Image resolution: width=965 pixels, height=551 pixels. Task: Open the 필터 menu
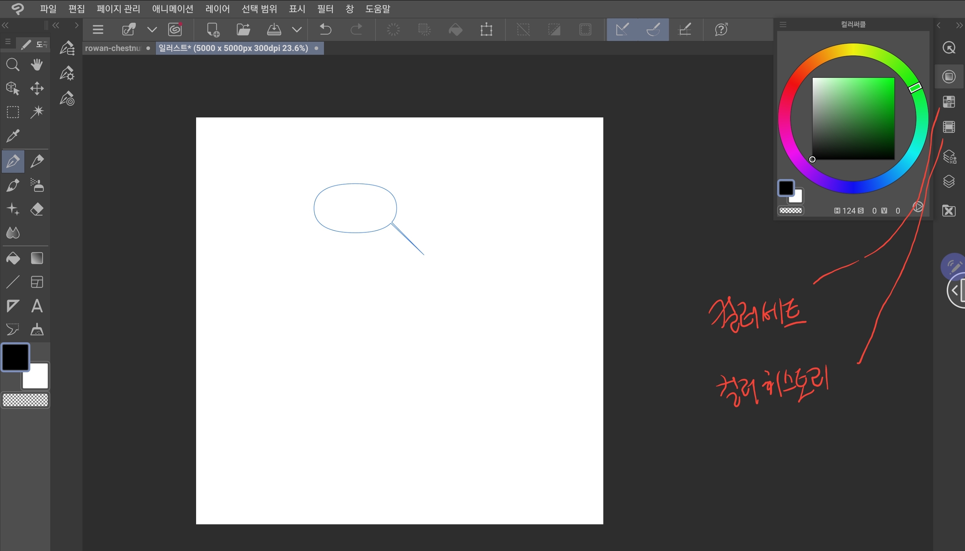pyautogui.click(x=325, y=9)
